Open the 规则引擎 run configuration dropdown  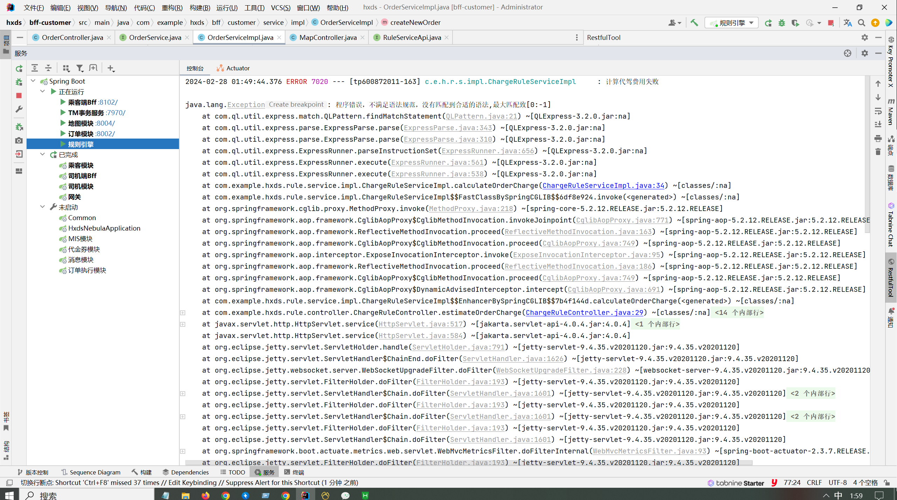732,23
